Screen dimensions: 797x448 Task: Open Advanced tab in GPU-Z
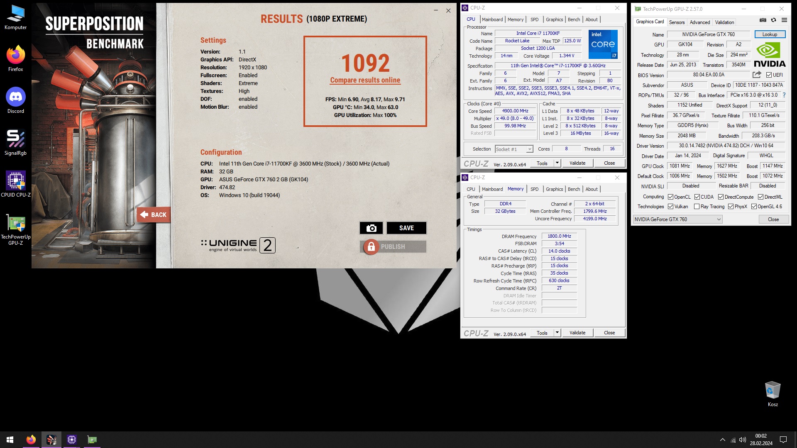(700, 22)
